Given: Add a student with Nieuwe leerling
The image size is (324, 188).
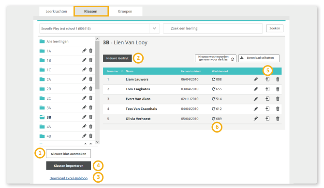Looking at the screenshot, I should pyautogui.click(x=118, y=58).
